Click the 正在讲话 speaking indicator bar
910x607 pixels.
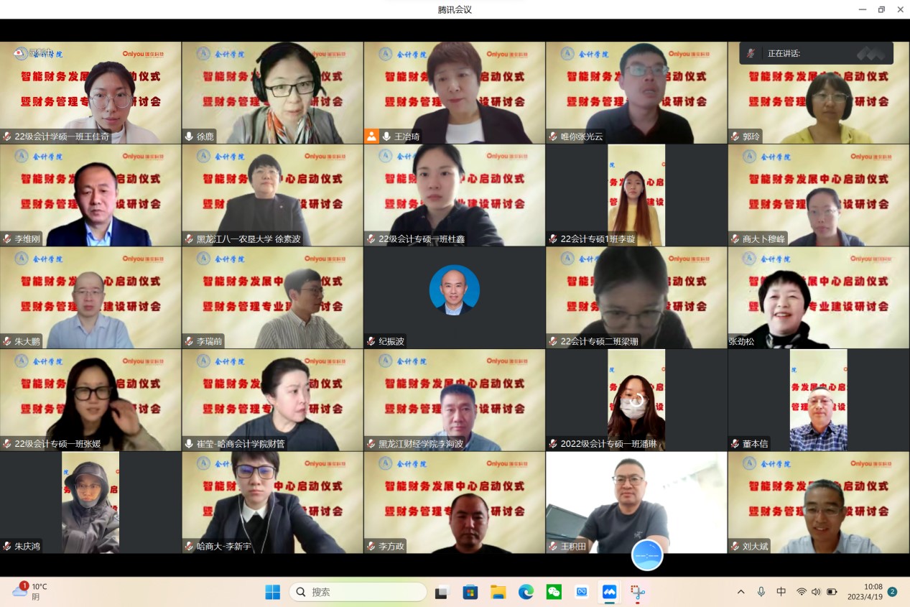(x=816, y=53)
